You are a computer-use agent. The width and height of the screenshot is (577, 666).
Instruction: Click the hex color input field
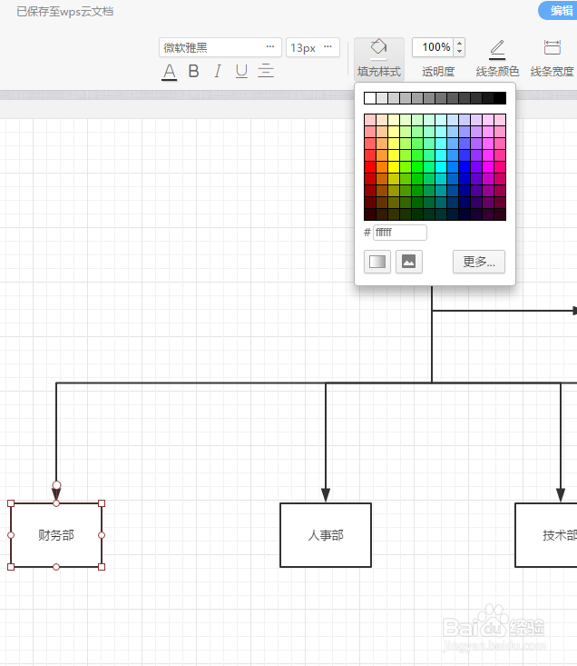click(x=400, y=233)
